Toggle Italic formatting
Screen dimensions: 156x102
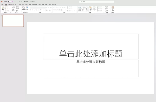pos(32,10)
